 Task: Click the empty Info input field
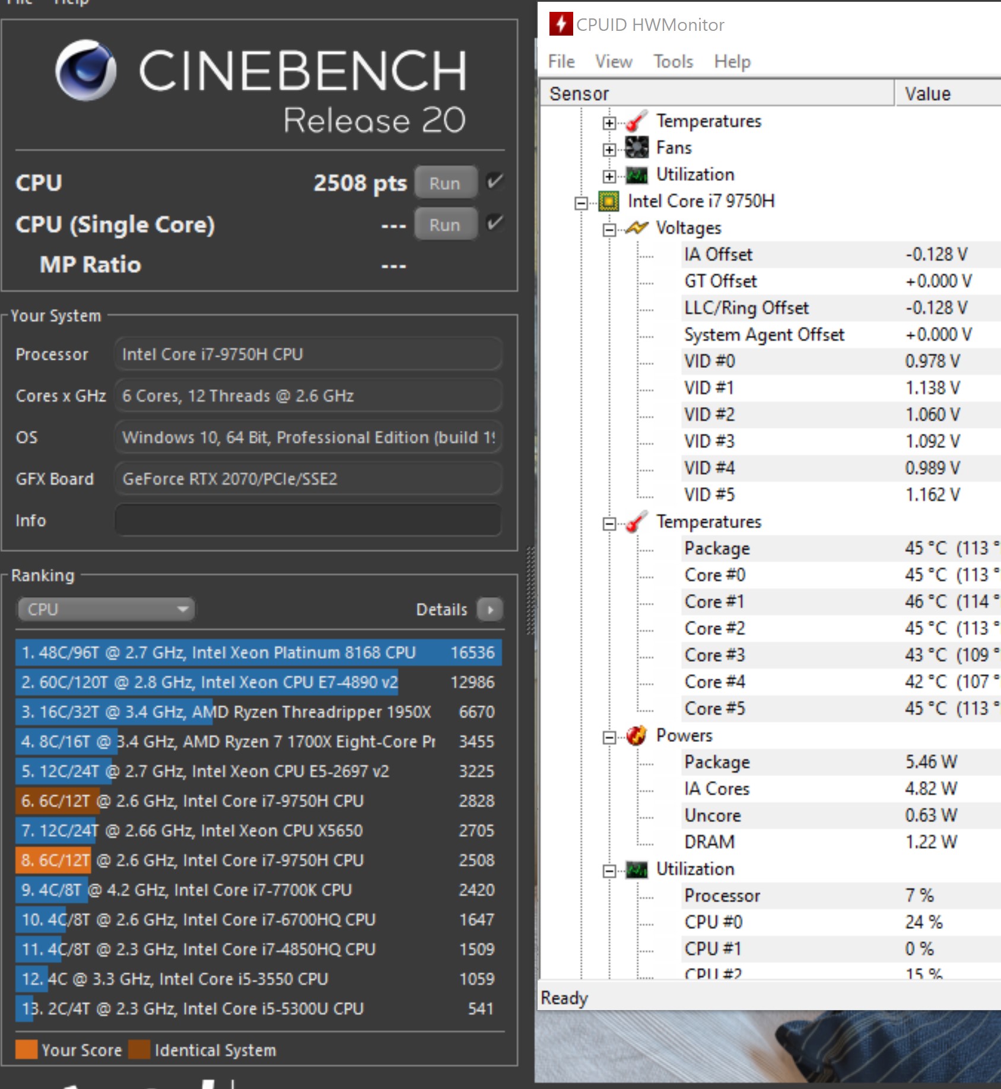[308, 520]
